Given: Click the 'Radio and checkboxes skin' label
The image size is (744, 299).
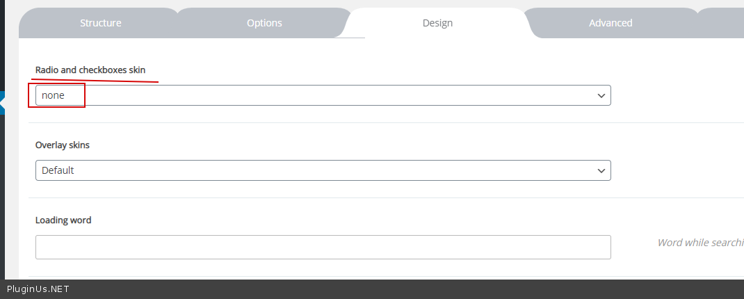Looking at the screenshot, I should pyautogui.click(x=90, y=70).
